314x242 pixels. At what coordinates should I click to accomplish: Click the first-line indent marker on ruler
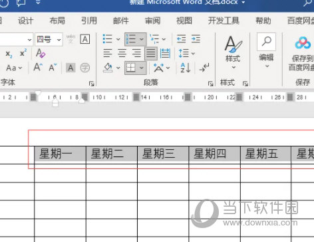pos(38,93)
